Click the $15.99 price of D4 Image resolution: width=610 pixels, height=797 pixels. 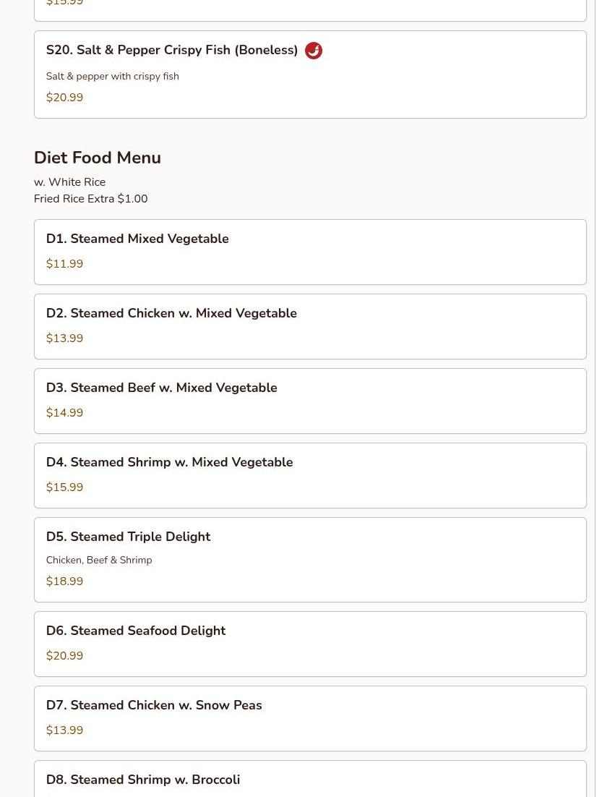click(x=64, y=487)
